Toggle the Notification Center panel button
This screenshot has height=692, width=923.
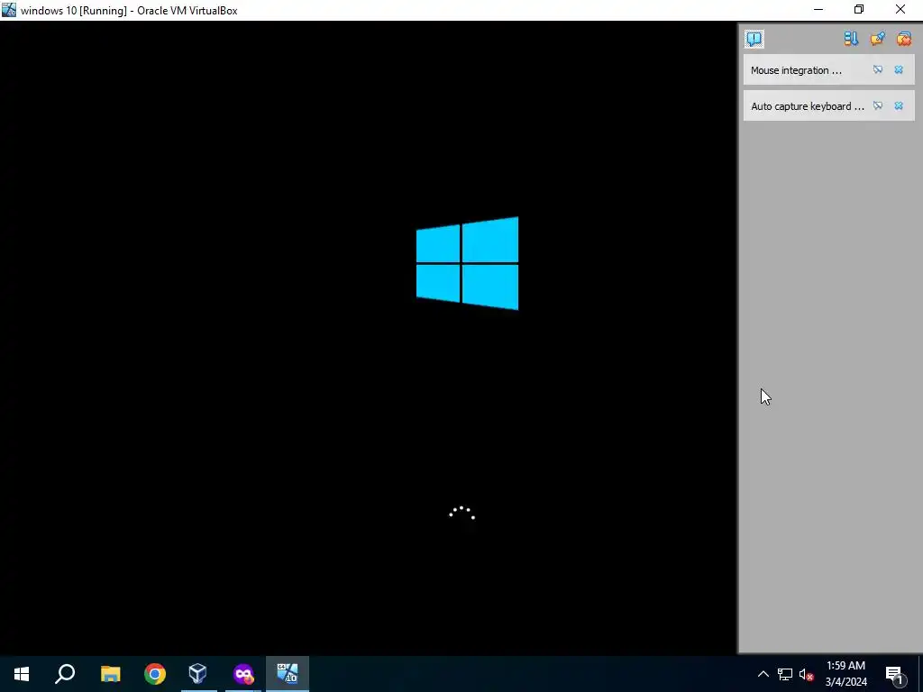pos(754,39)
